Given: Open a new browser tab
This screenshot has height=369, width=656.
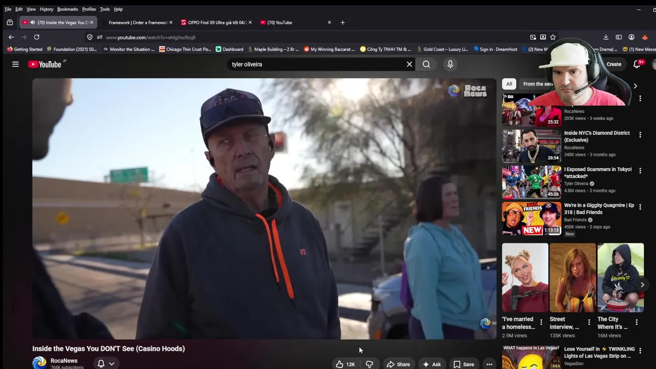Looking at the screenshot, I should [342, 23].
